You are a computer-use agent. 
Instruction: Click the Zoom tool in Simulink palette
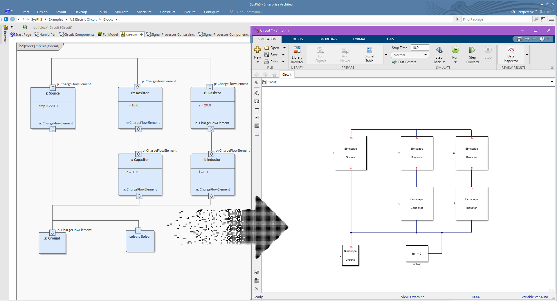[257, 93]
